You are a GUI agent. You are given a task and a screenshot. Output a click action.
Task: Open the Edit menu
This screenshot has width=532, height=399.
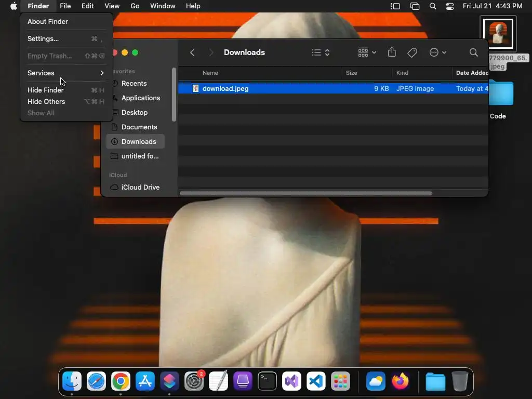87,6
